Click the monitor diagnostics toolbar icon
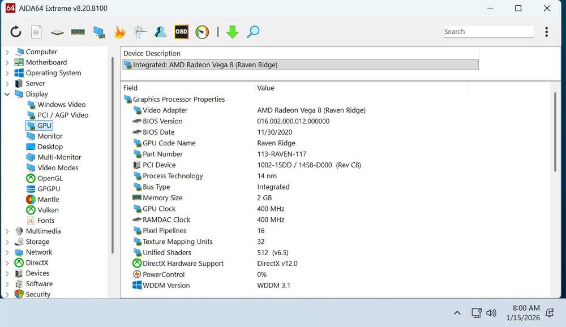Screen dimensions: 566x327 pyautogui.click(x=99, y=32)
